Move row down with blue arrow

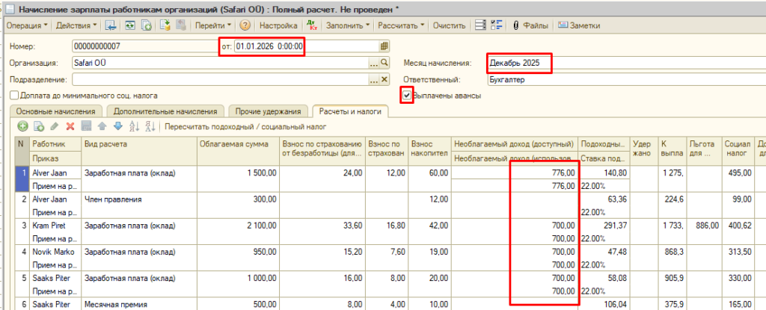click(116, 127)
